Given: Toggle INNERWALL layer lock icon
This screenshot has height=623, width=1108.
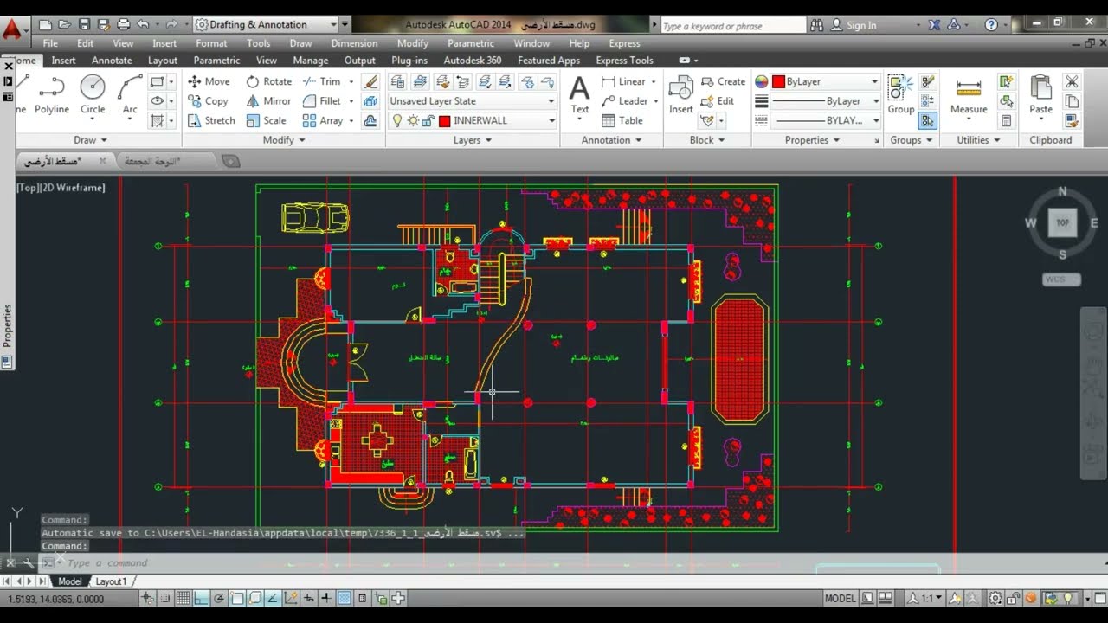Looking at the screenshot, I should click(x=428, y=121).
